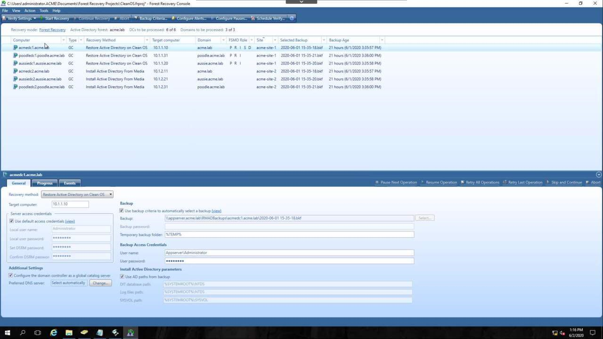Open the Action menu
Image resolution: width=603 pixels, height=339 pixels.
30,10
